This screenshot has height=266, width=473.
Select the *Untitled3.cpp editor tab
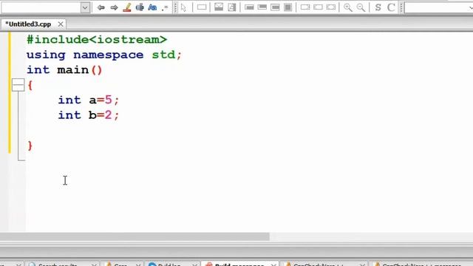pyautogui.click(x=28, y=24)
